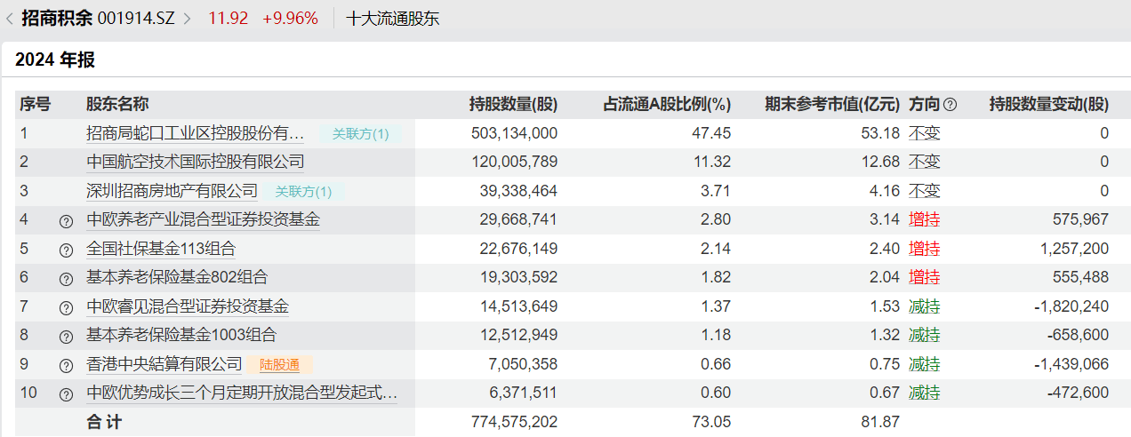
Task: Click the 占流通A股比例(%) column header
Action: click(x=667, y=104)
